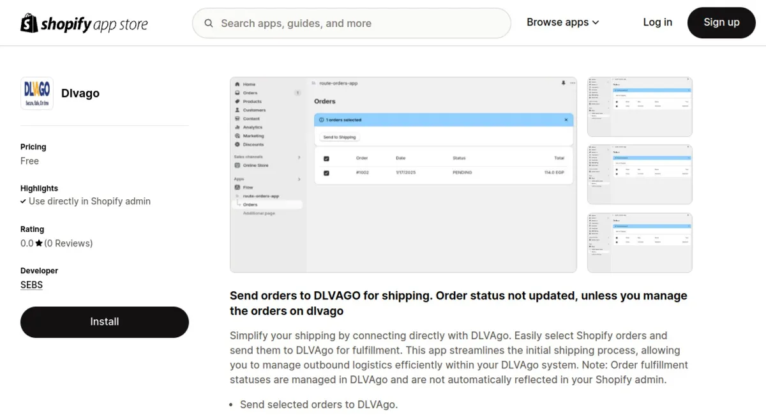Open the main Orders screenshot preview
Image resolution: width=766 pixels, height=415 pixels.
tap(403, 175)
